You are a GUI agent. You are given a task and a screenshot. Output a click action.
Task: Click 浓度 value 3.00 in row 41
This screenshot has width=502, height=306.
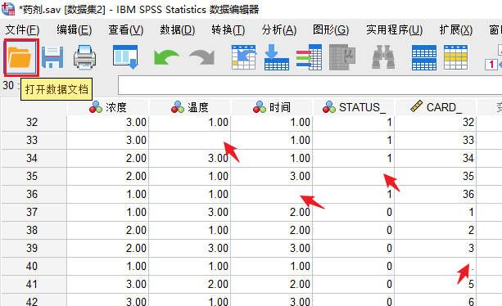point(136,284)
